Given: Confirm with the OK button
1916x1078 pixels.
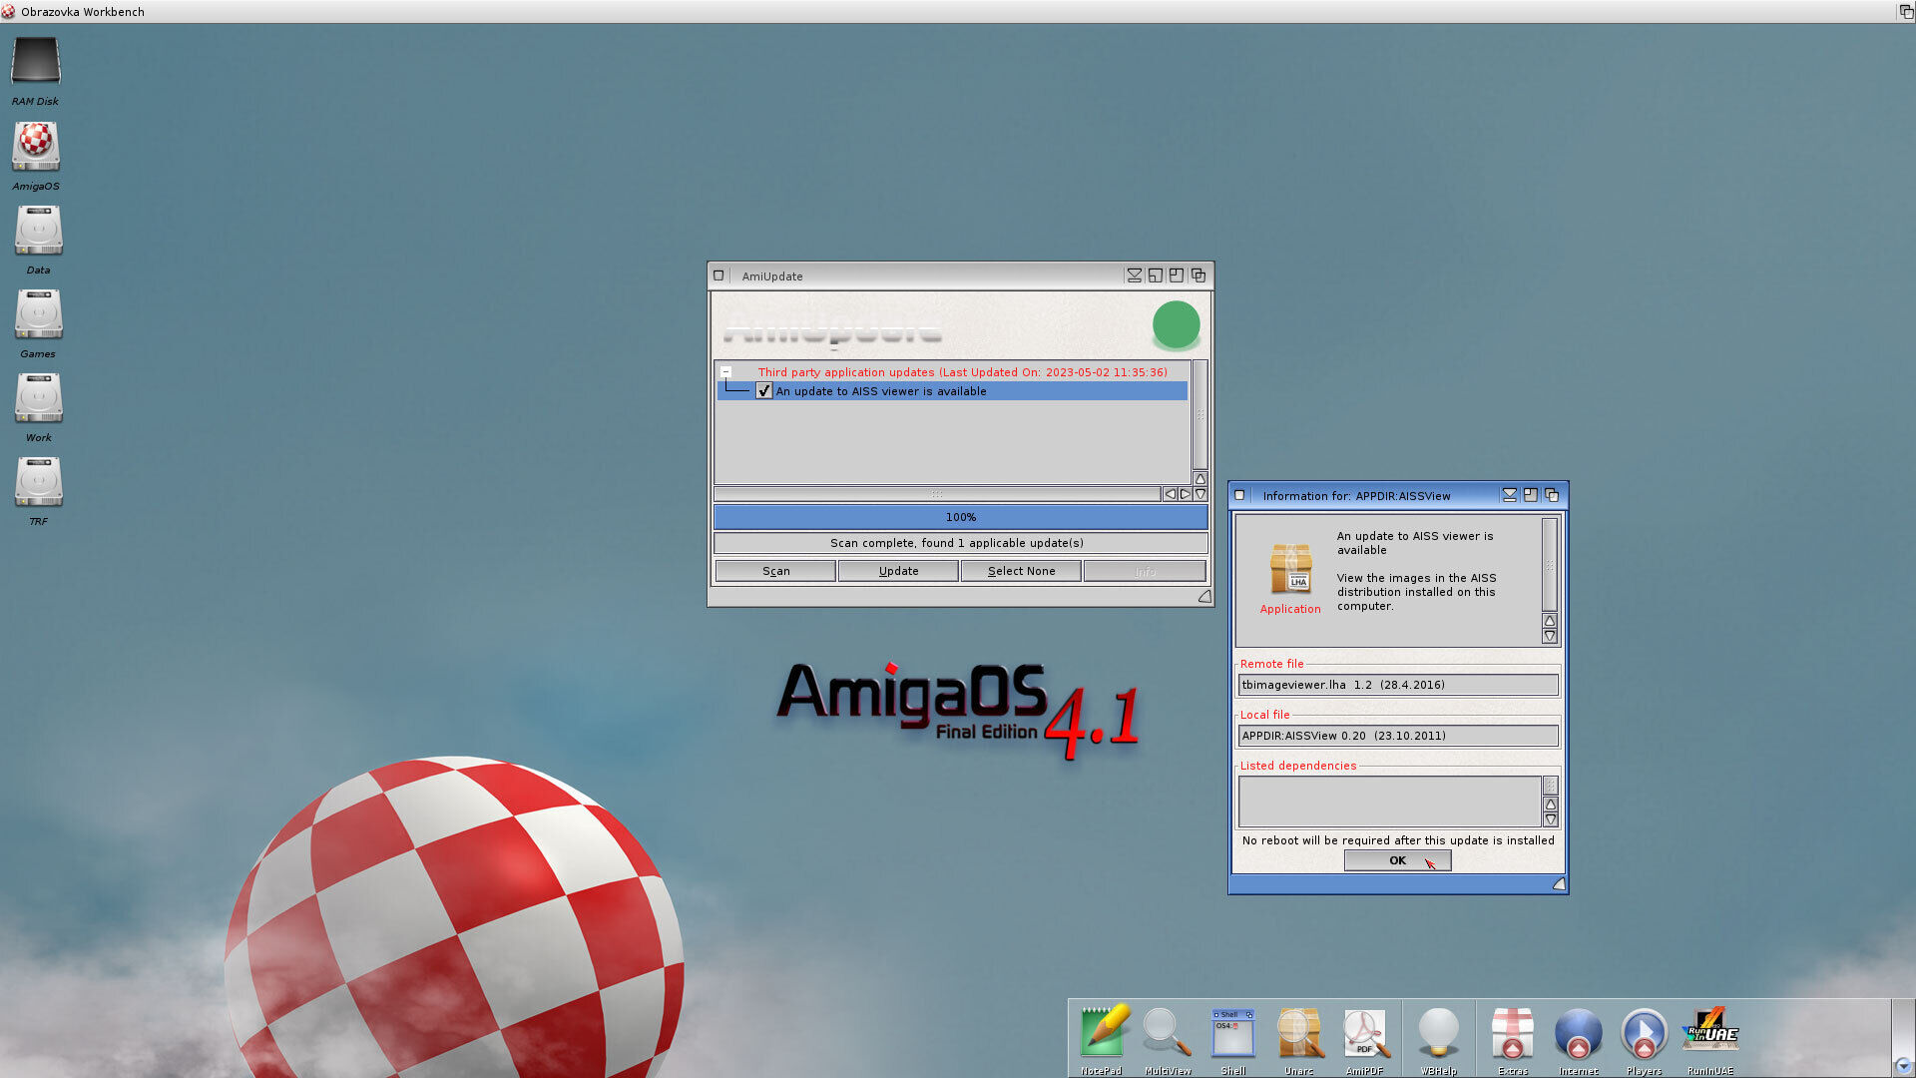Looking at the screenshot, I should [1397, 860].
